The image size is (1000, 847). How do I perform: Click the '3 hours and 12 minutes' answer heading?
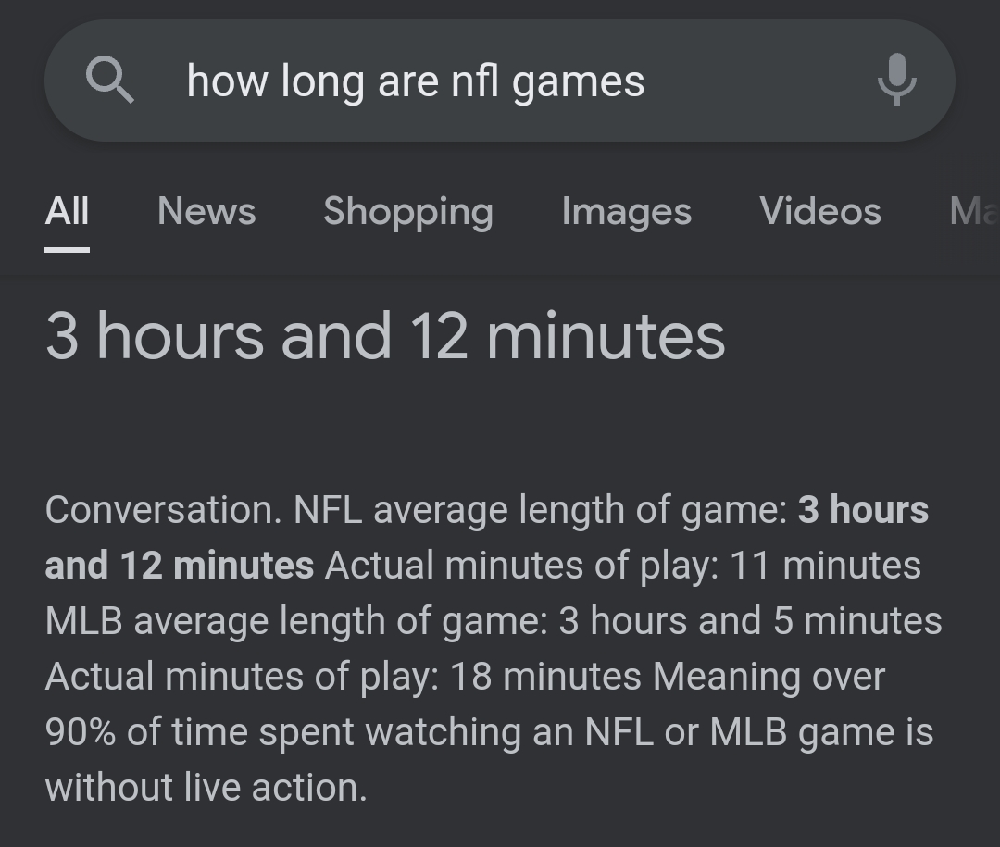(x=385, y=336)
